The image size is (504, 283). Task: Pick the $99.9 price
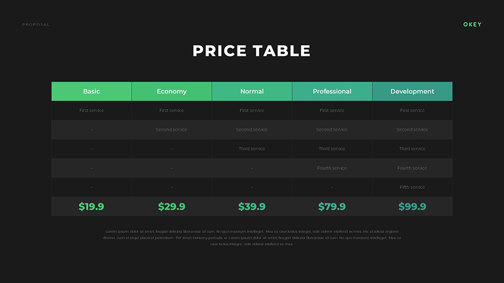point(412,206)
